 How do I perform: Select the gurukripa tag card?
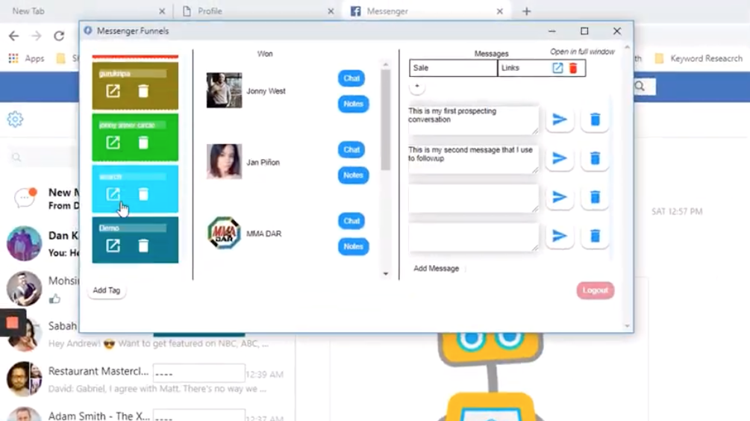tap(135, 85)
